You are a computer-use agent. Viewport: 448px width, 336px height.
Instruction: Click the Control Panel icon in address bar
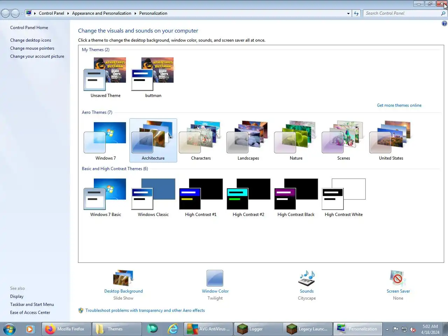[x=29, y=13]
